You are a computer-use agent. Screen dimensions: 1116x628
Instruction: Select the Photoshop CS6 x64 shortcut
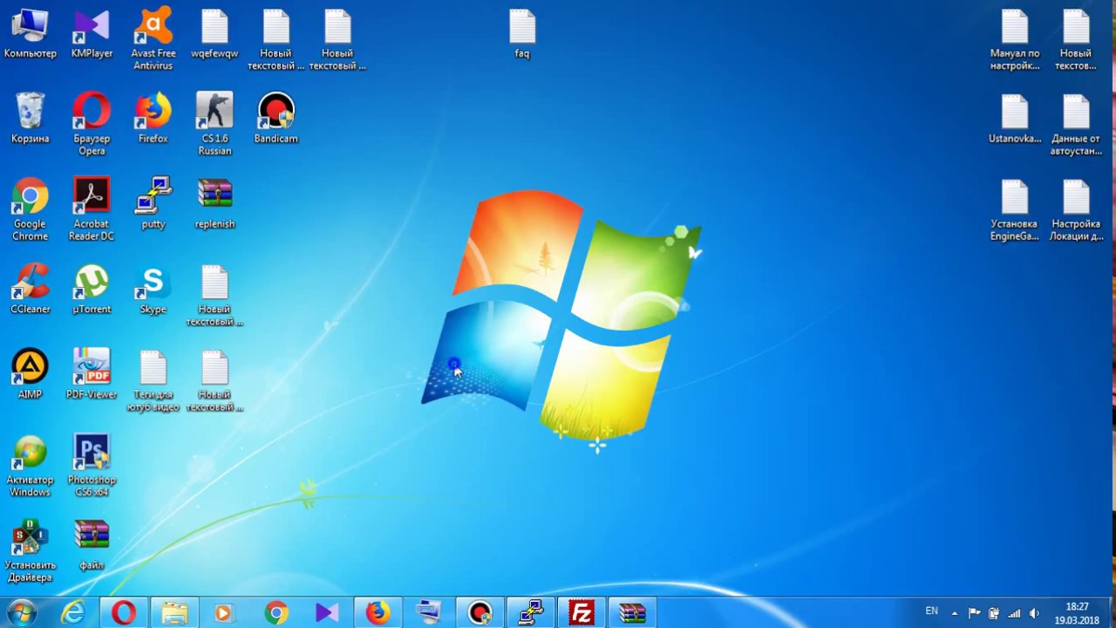[92, 466]
